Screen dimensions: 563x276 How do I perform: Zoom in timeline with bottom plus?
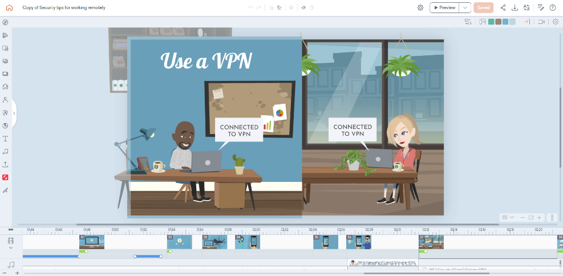point(17,273)
